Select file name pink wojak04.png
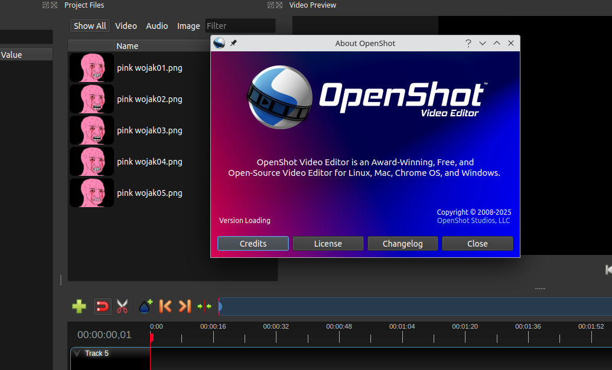Screen dimensions: 612x370 click(149, 162)
